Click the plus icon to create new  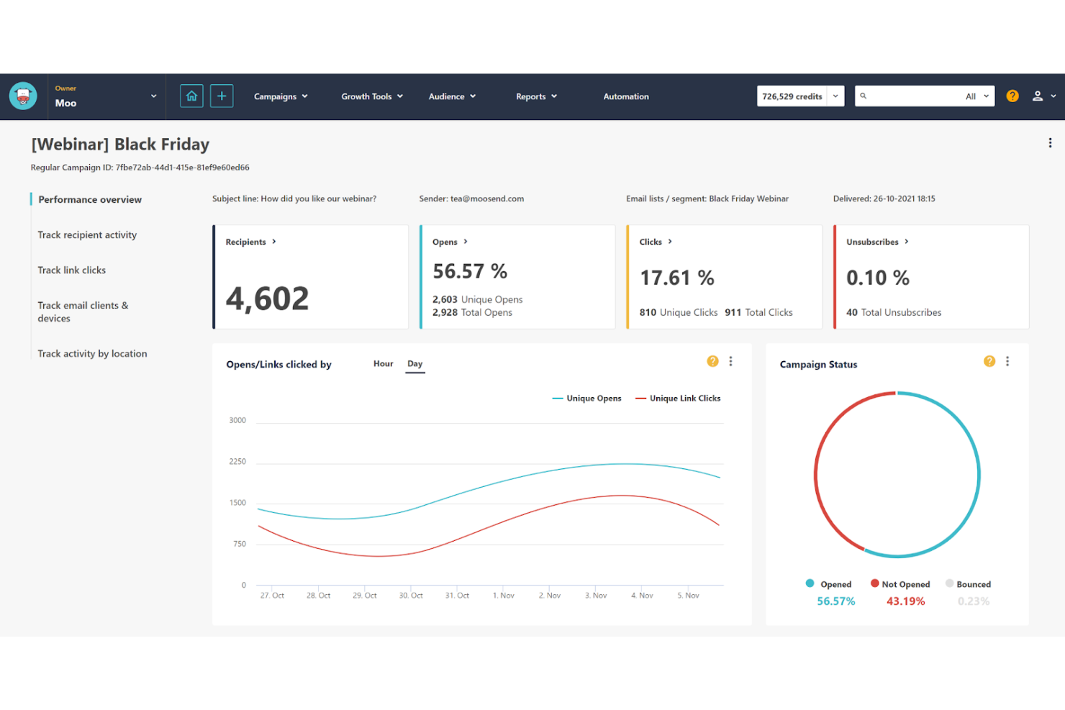click(x=221, y=96)
